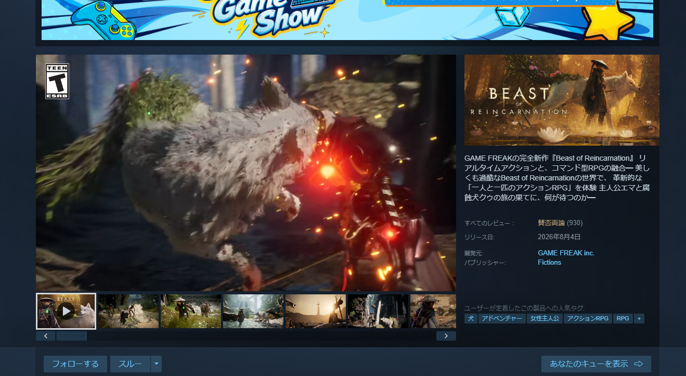Click the リリース日 label
The width and height of the screenshot is (686, 376).
[480, 237]
